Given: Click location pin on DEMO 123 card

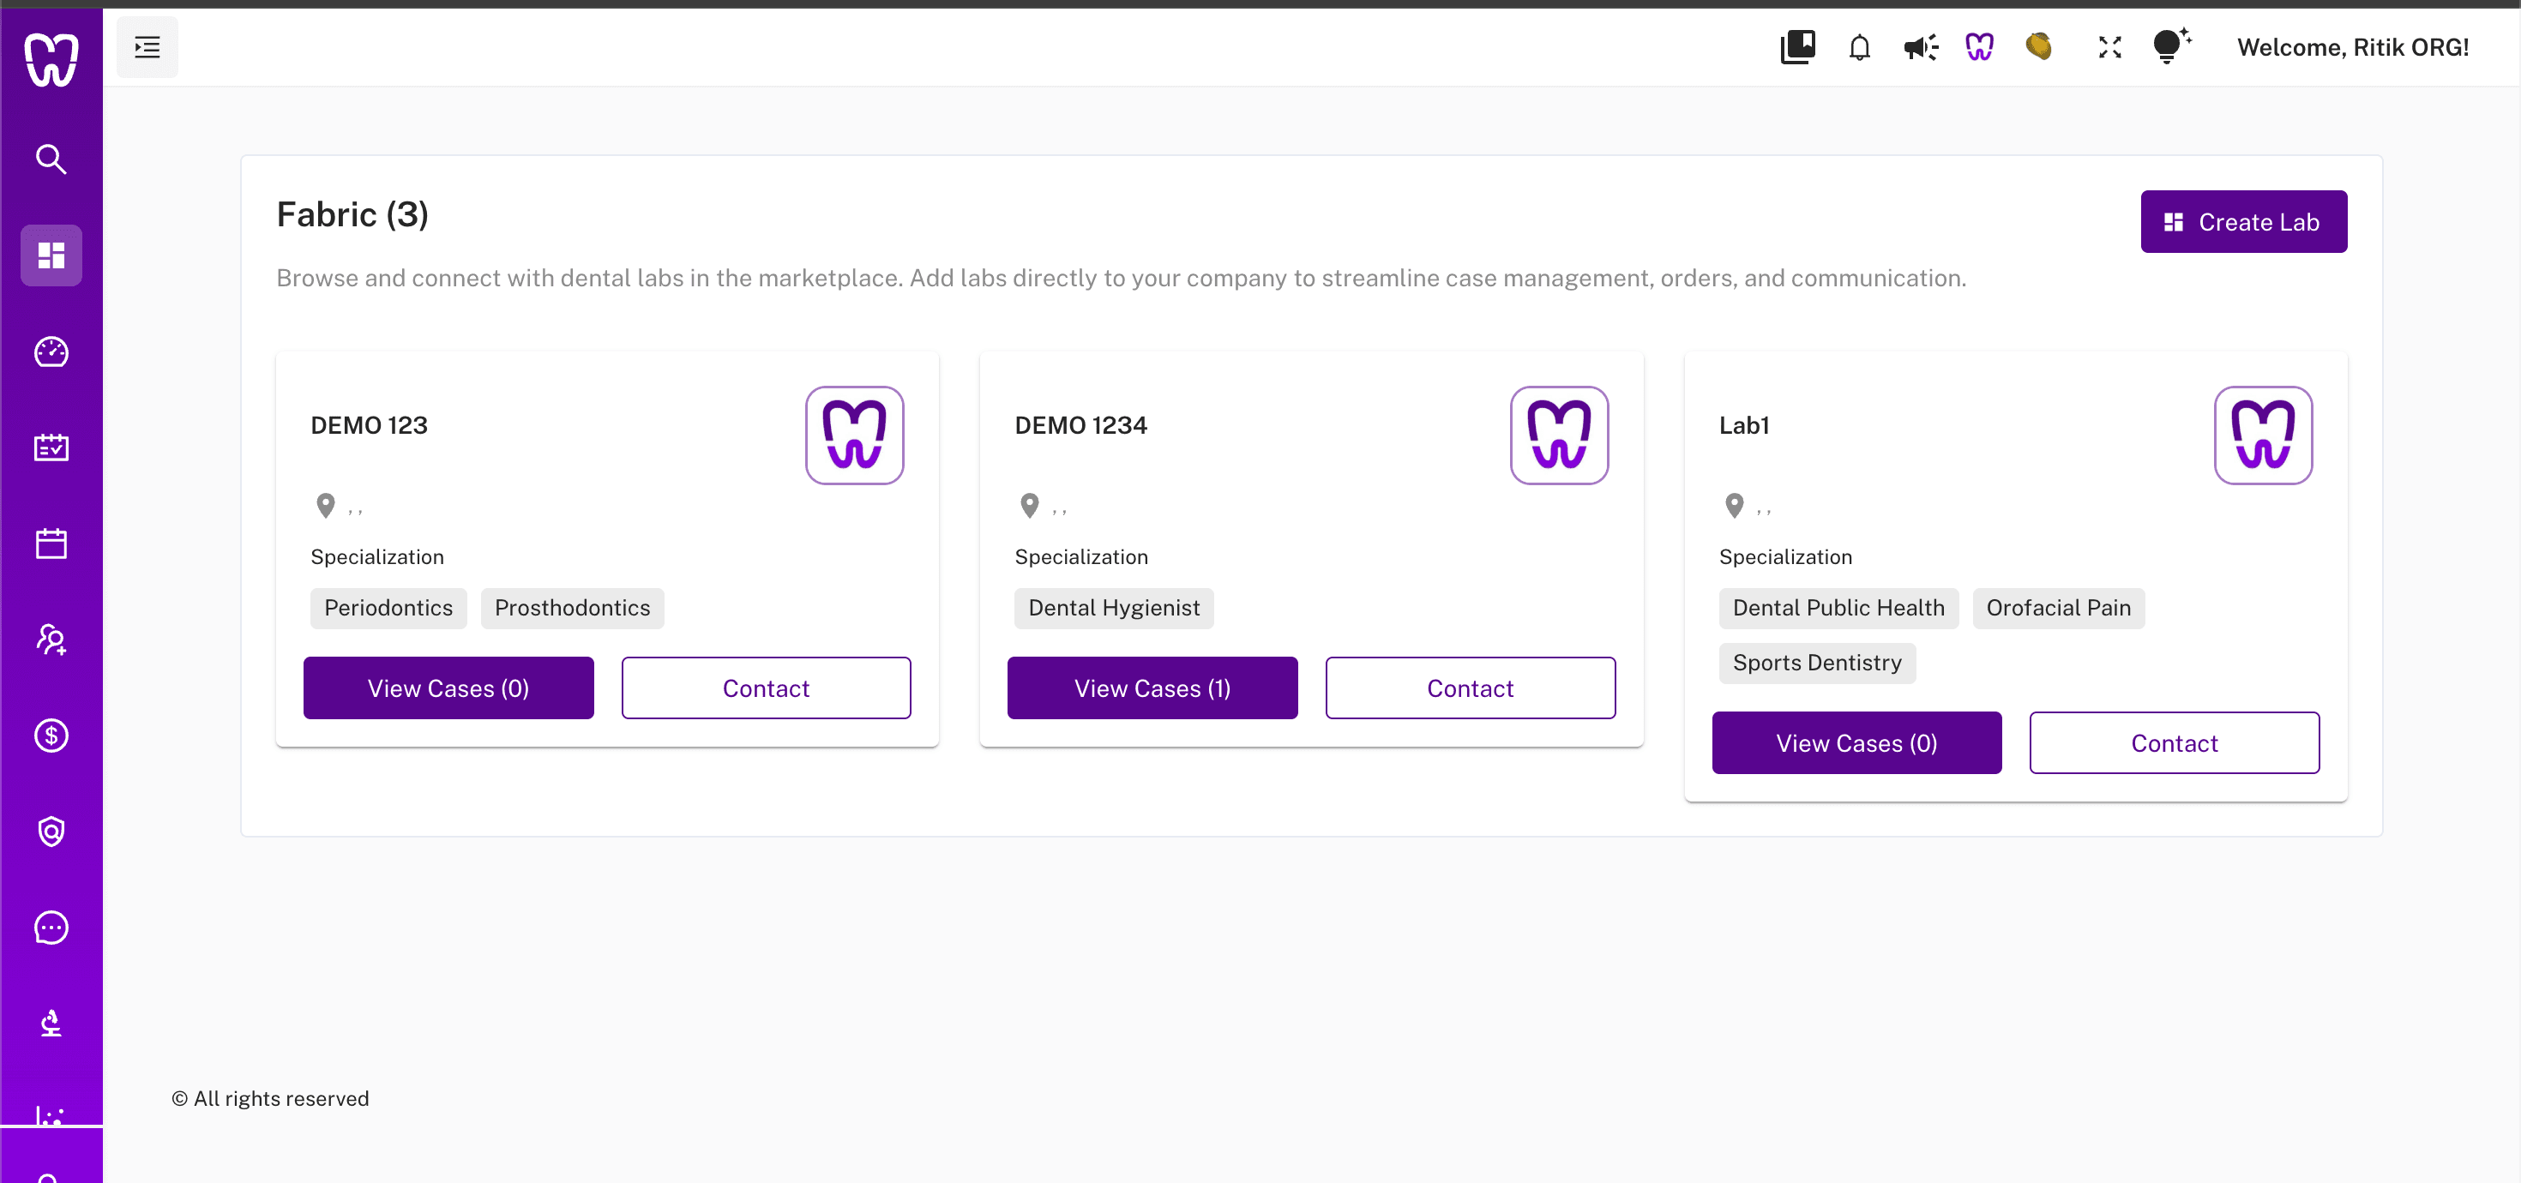Looking at the screenshot, I should [326, 506].
